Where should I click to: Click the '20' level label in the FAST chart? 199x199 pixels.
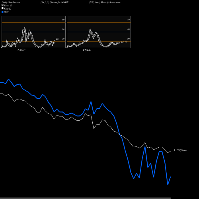[63, 39]
